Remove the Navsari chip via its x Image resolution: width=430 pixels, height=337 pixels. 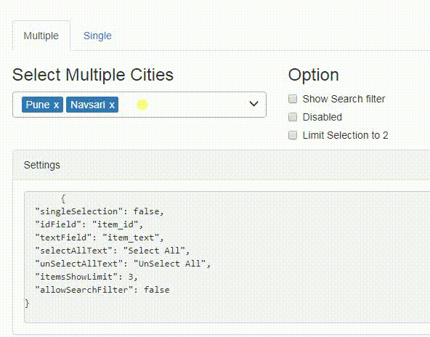112,105
